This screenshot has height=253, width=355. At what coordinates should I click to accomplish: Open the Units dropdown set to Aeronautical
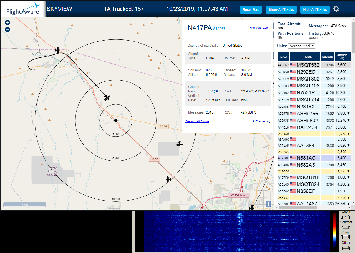[x=302, y=46]
